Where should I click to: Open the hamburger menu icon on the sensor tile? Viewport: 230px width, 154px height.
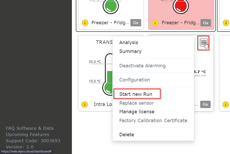pyautogui.click(x=204, y=43)
